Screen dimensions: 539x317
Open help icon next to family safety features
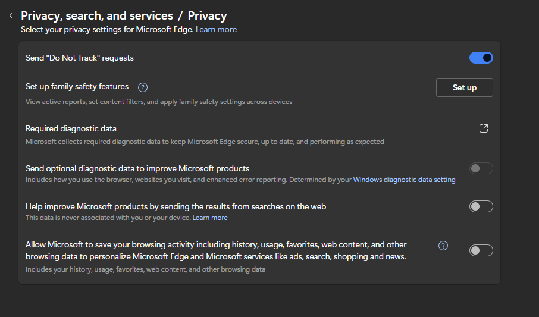(143, 87)
